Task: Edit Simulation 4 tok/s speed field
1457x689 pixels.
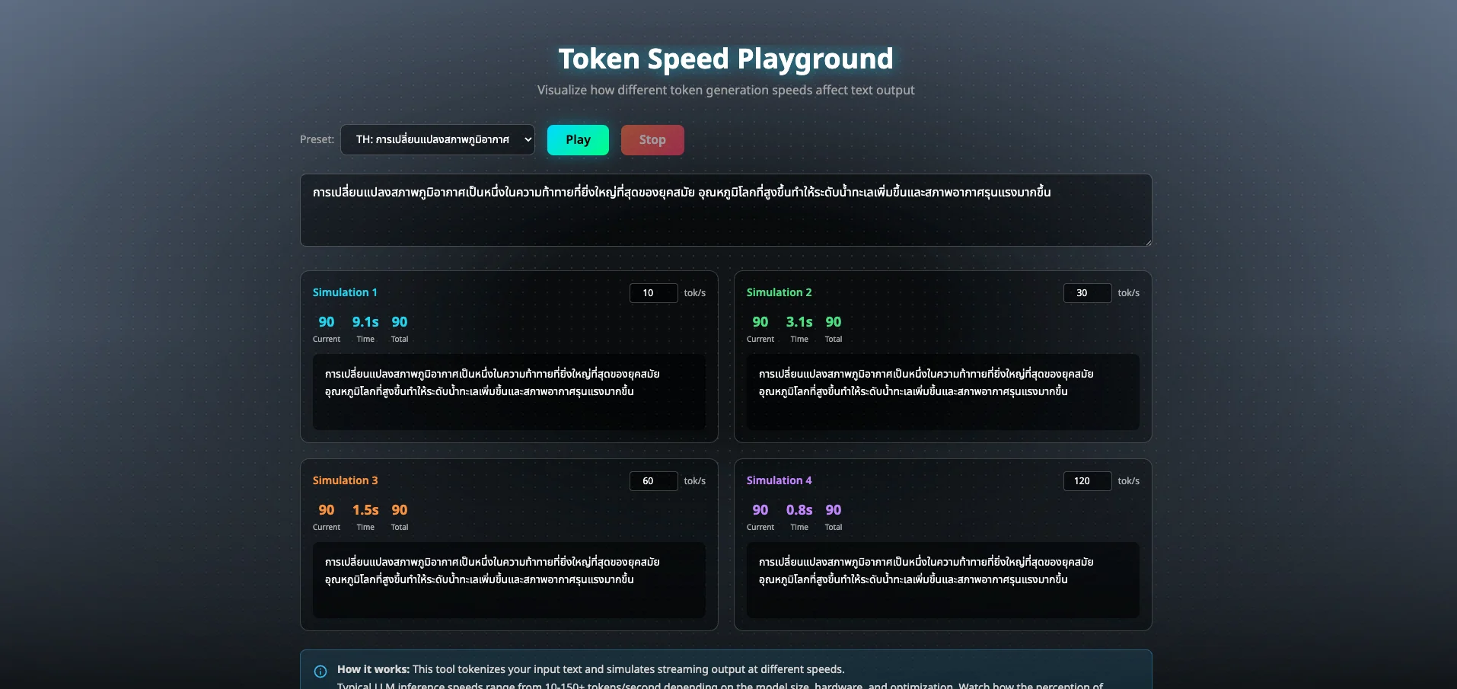Action: (x=1087, y=481)
